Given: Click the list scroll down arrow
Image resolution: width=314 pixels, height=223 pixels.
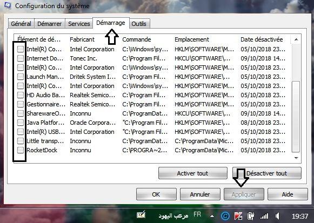Looking at the screenshot, I should pyautogui.click(x=296, y=158).
